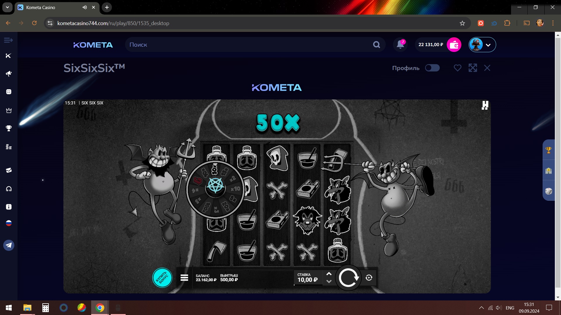Expand the left sidebar menu
561x315 pixels.
pos(8,40)
